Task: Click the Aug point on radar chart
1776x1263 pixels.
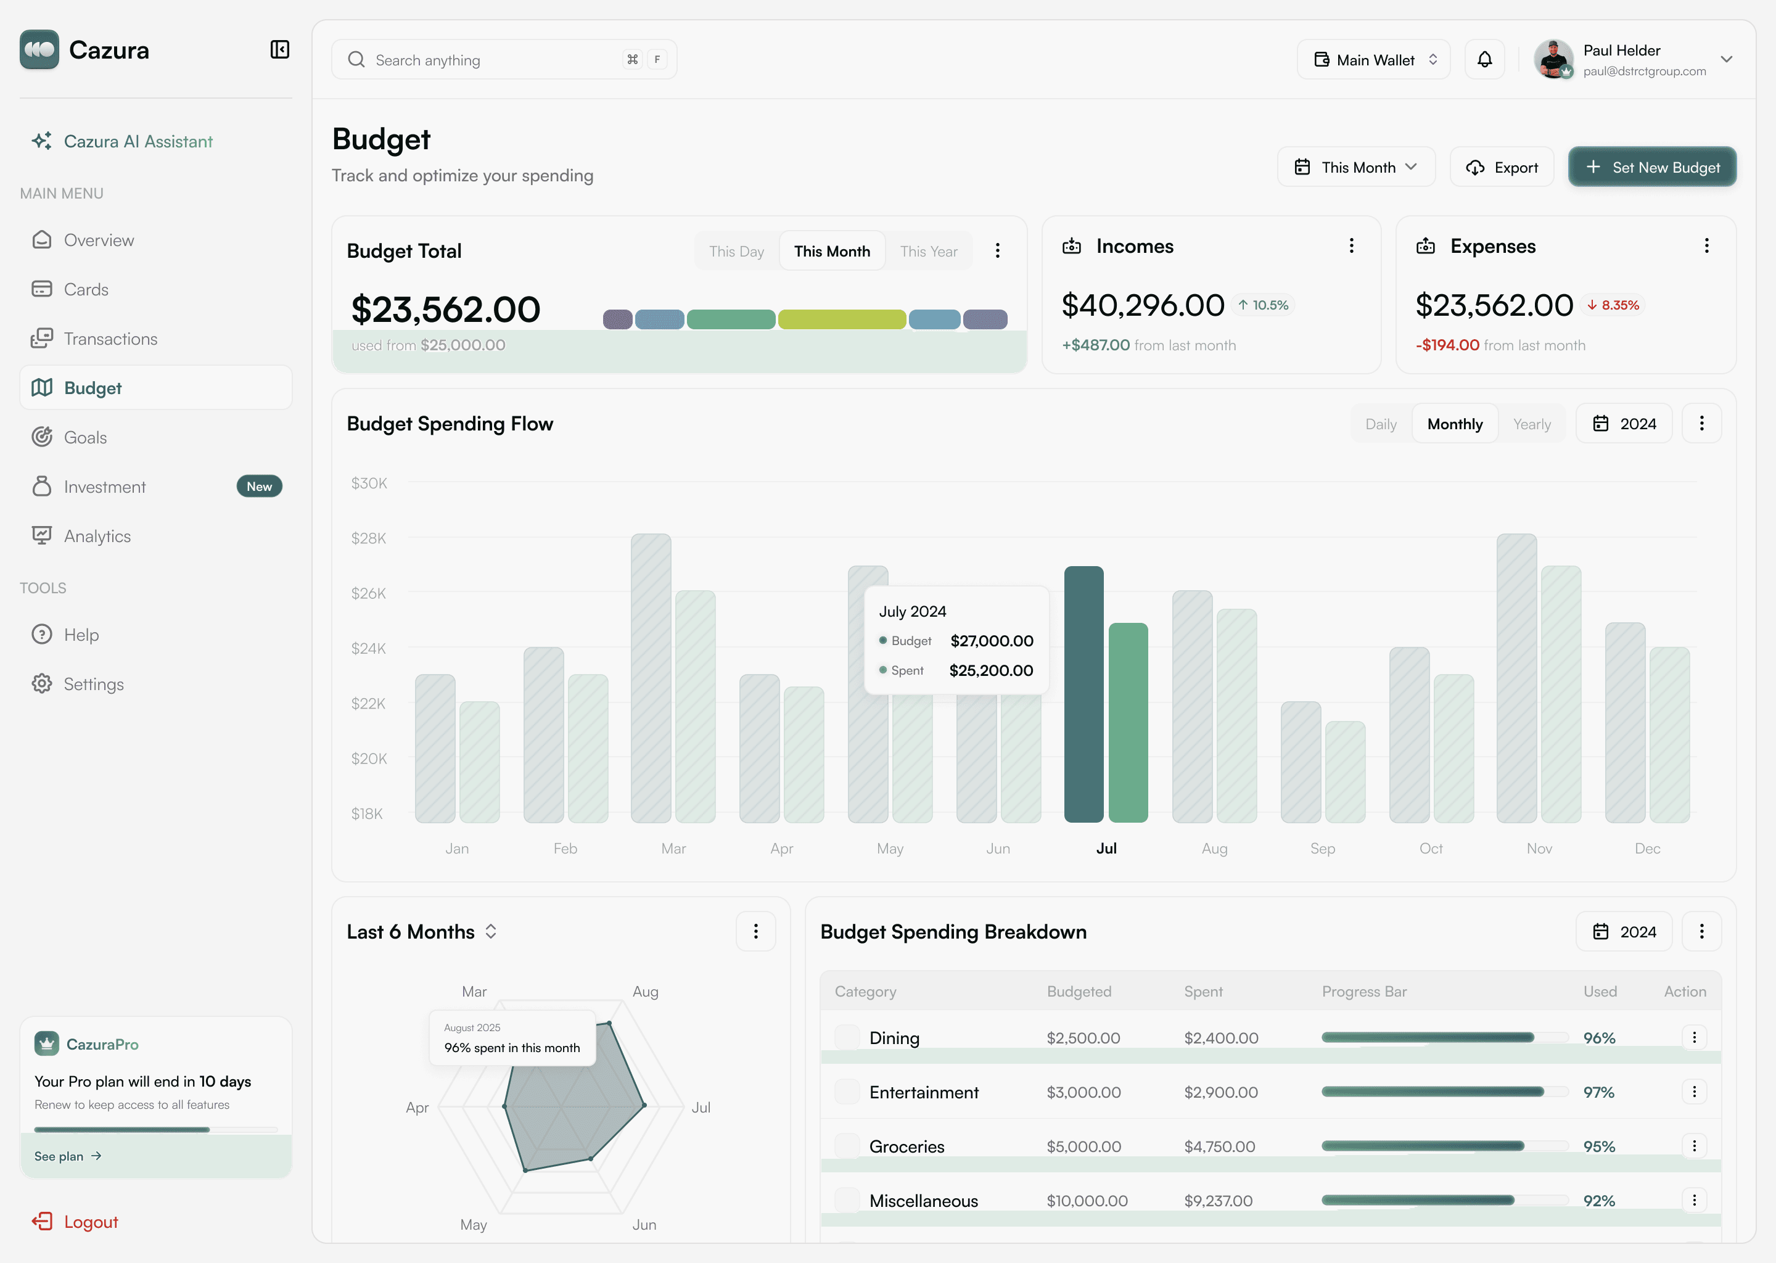Action: [609, 1024]
